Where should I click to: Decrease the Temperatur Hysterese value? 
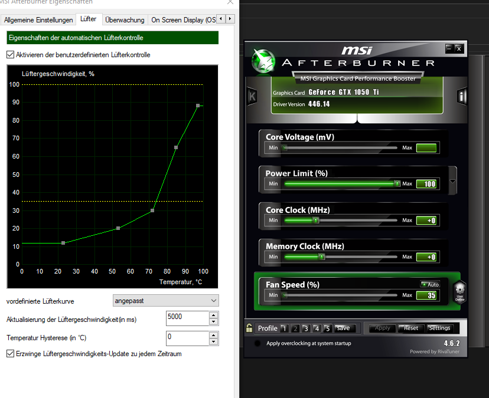pos(214,341)
